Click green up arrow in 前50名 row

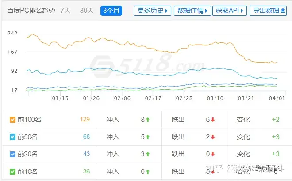click(148, 137)
